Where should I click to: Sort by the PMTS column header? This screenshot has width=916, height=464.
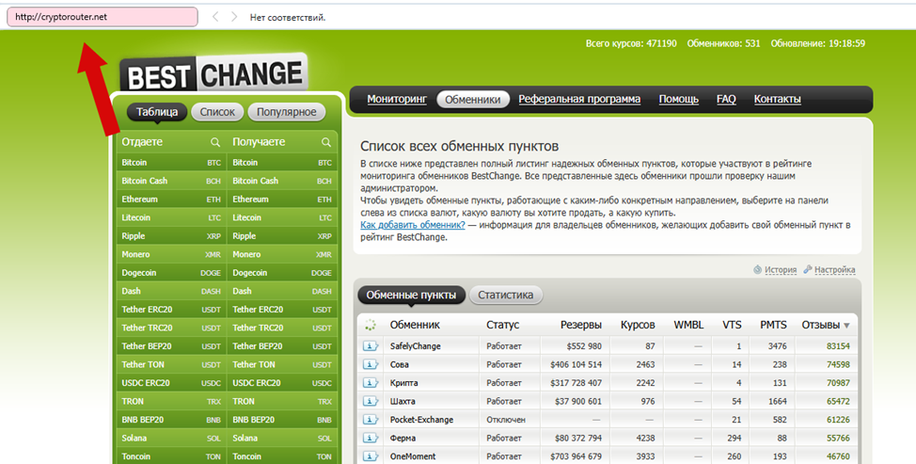click(x=773, y=325)
